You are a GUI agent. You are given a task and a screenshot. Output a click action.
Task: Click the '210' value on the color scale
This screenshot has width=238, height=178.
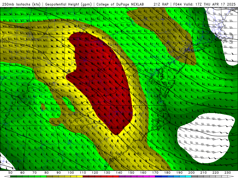coord(203,173)
